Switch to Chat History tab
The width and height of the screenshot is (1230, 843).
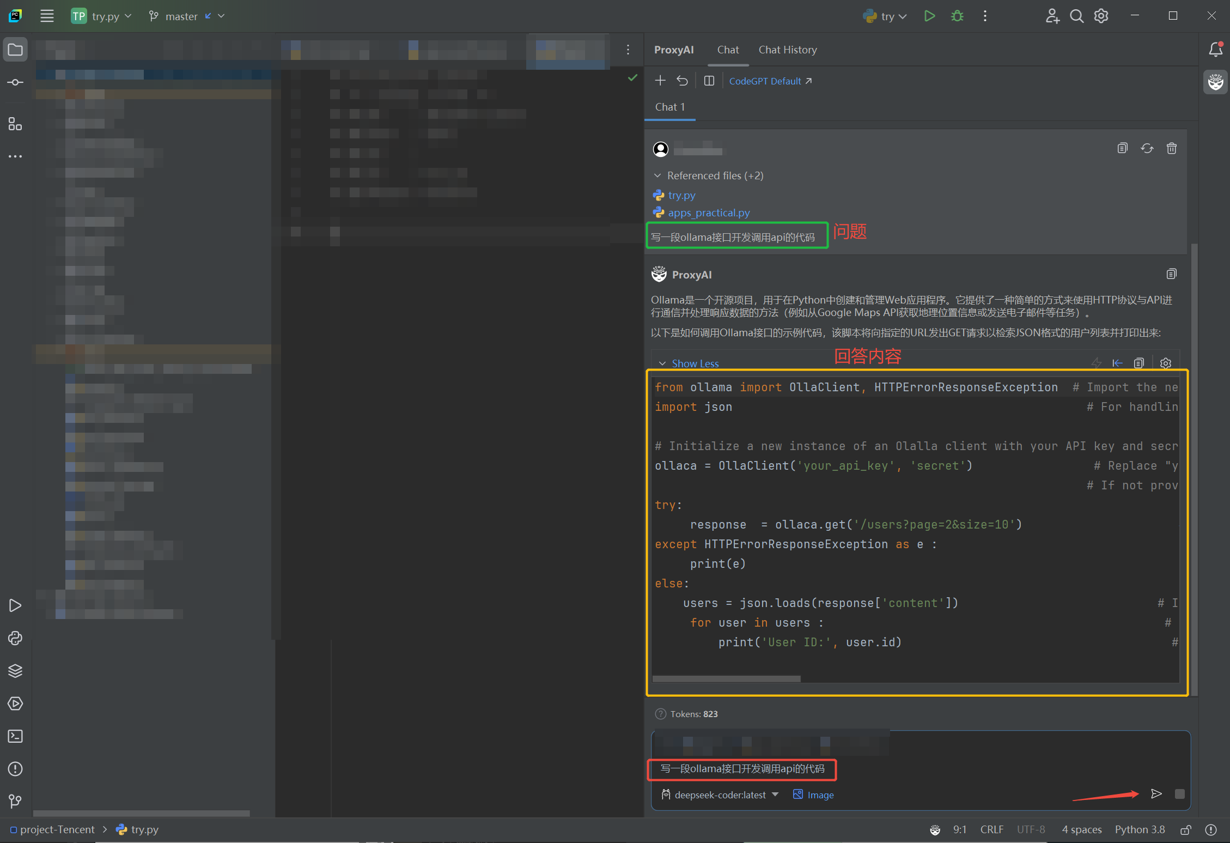pyautogui.click(x=787, y=50)
